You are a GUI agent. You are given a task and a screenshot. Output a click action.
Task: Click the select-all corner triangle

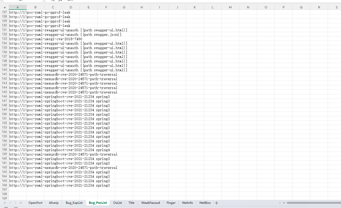(4, 7)
